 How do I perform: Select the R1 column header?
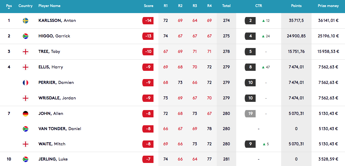pos(165,6)
